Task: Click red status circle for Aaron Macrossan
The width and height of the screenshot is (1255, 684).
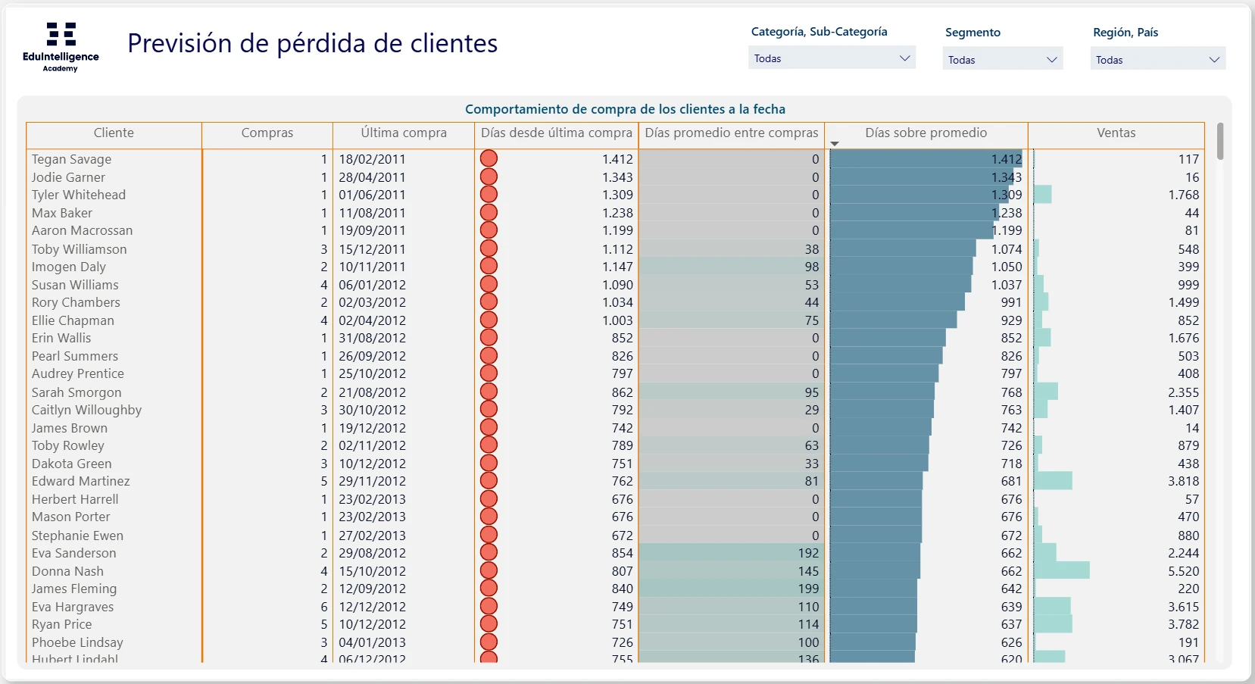Action: (x=489, y=230)
